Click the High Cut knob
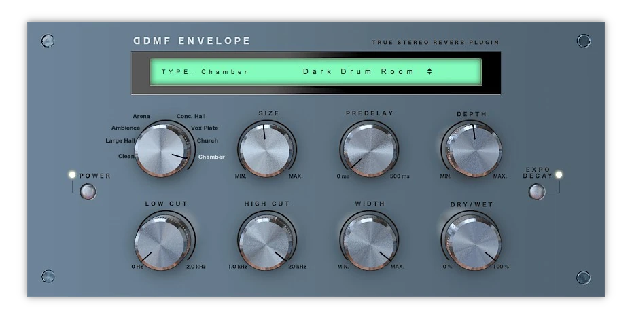632x319 pixels. pyautogui.click(x=266, y=241)
